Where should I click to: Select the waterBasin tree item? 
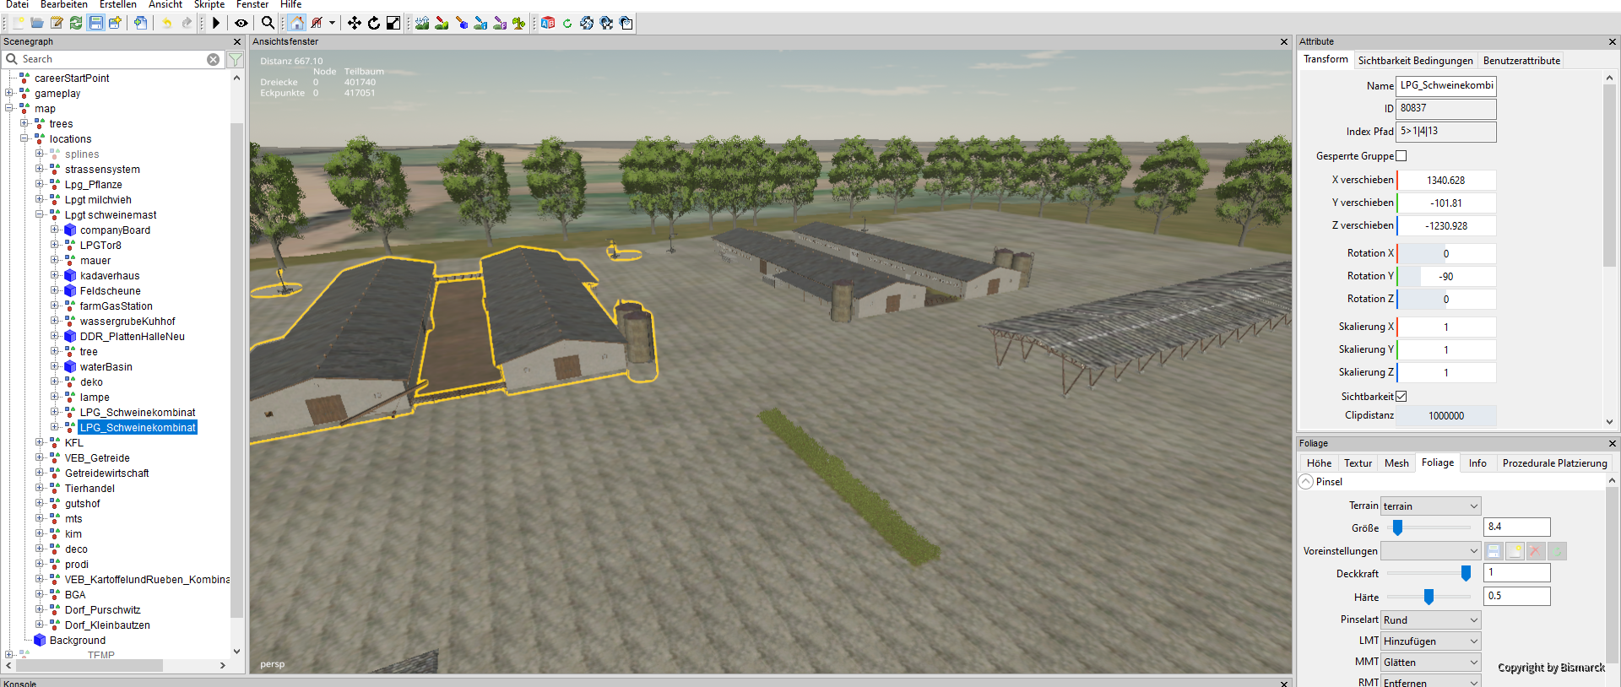pyautogui.click(x=106, y=367)
